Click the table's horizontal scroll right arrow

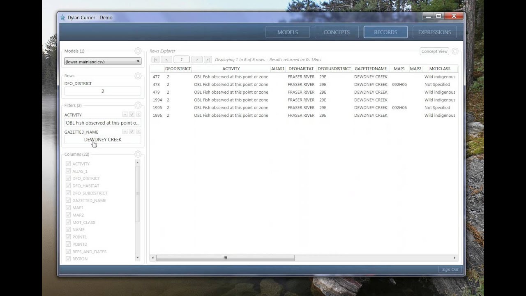(454, 258)
